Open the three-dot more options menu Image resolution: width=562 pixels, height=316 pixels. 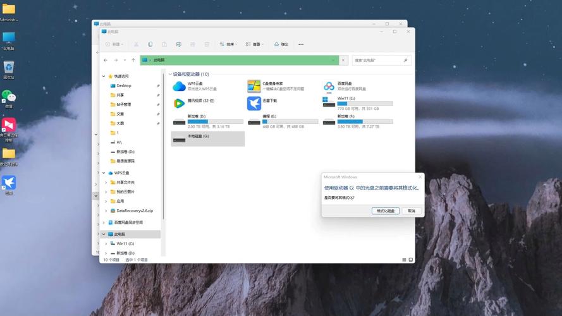click(301, 44)
